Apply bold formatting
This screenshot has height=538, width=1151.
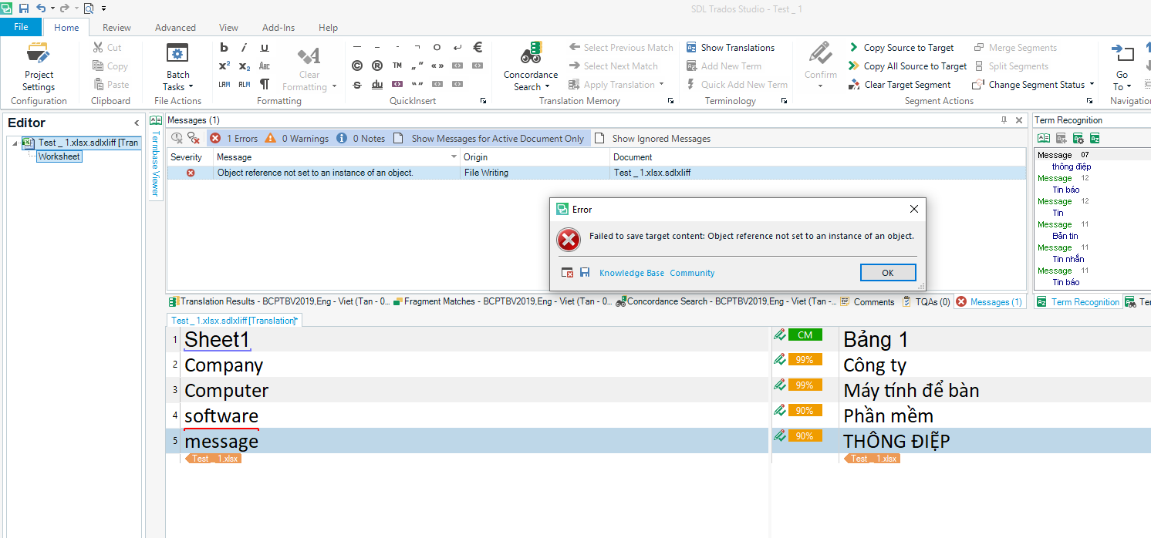tap(224, 48)
